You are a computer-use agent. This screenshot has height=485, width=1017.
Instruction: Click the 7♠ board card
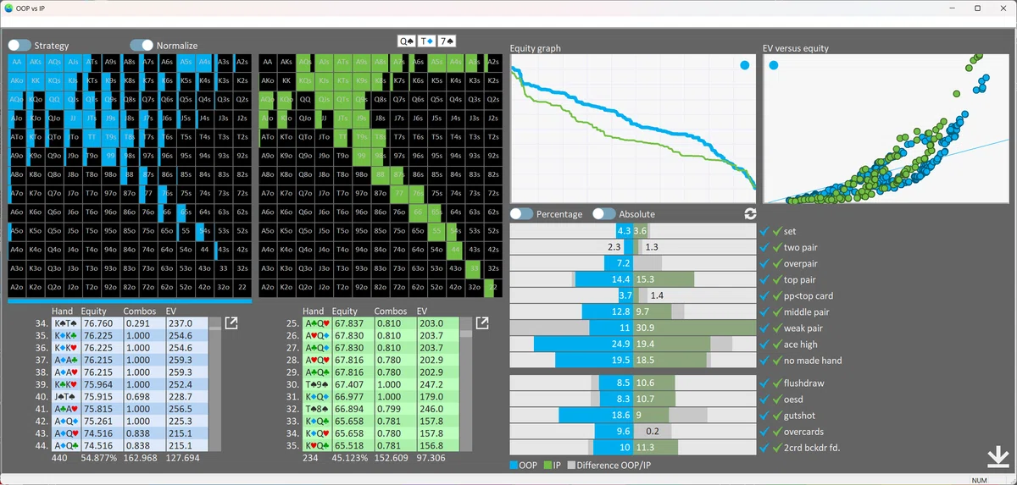coord(447,41)
